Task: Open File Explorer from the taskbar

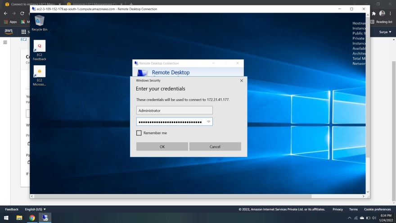Action: point(19,218)
